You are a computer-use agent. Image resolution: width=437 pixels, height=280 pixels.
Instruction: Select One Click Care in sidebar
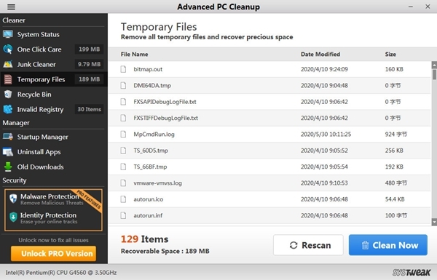click(39, 49)
